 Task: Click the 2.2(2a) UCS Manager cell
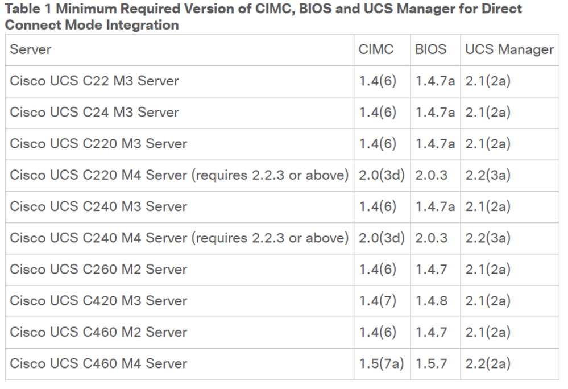pos(487,363)
